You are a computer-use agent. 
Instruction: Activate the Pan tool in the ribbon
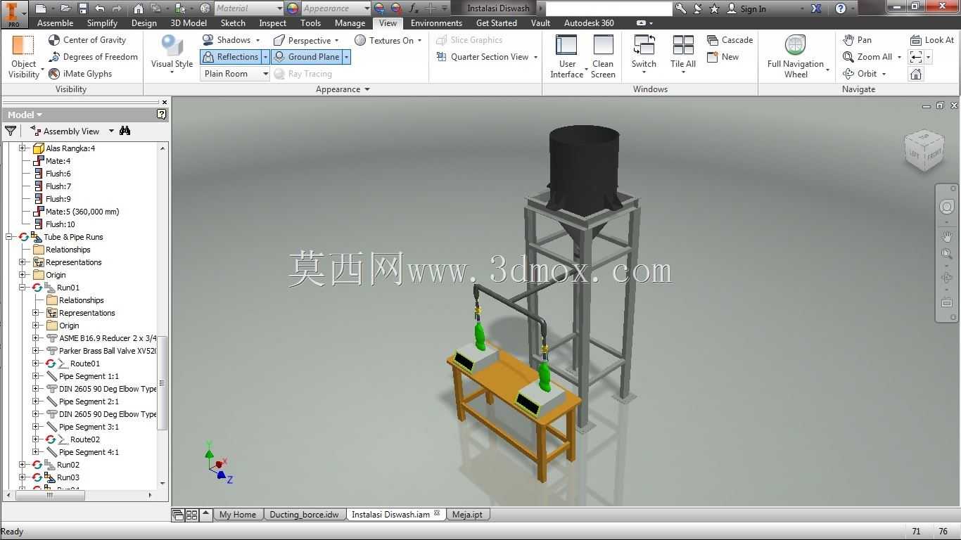(x=857, y=40)
